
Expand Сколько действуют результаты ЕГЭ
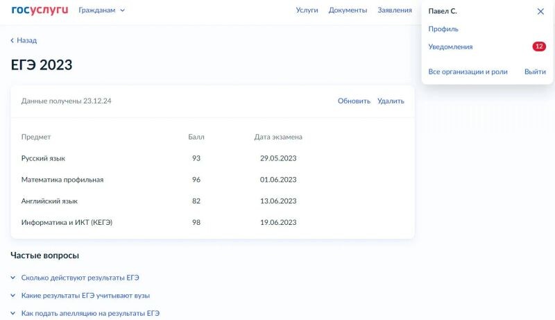[80, 278]
